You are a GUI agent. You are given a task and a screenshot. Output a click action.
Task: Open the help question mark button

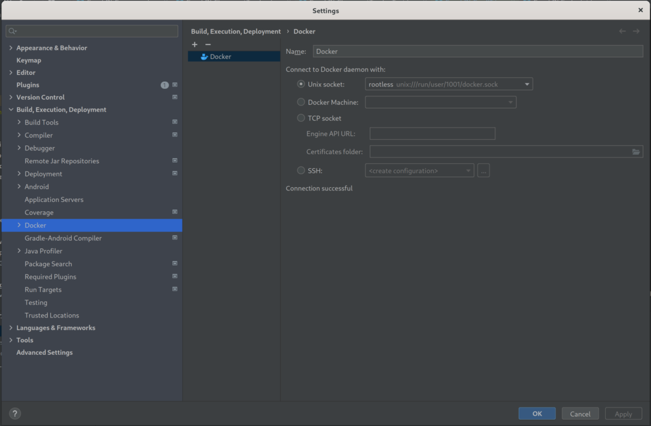tap(15, 413)
